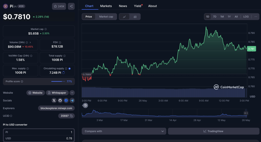261x142 pixels.
Task: Click the chart history clock icon
Action: tap(85, 105)
